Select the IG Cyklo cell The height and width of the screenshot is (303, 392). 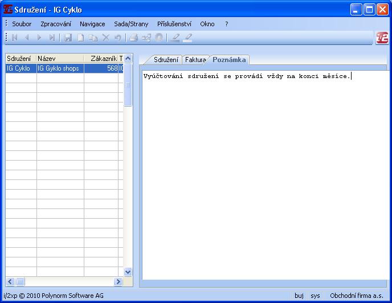[x=21, y=68]
